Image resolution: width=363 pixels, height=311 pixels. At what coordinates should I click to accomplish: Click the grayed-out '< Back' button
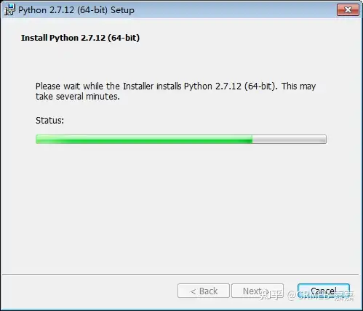click(x=204, y=291)
